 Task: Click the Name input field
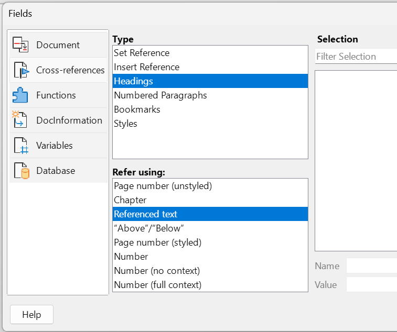pos(372,265)
